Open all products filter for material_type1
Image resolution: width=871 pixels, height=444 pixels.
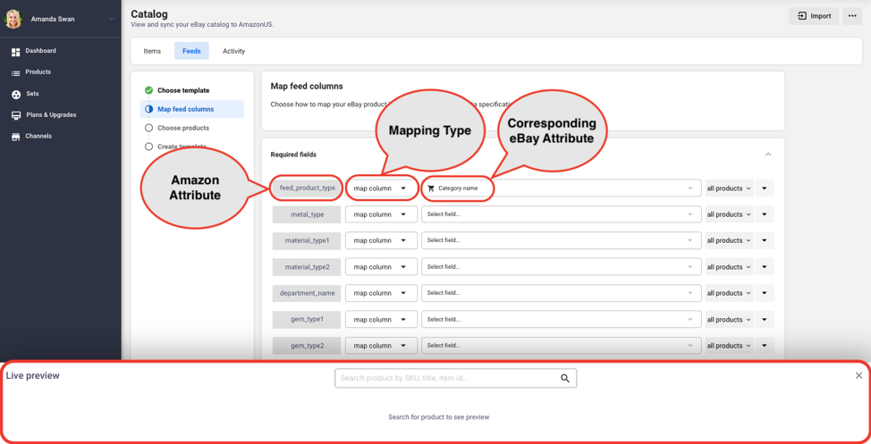(x=729, y=240)
